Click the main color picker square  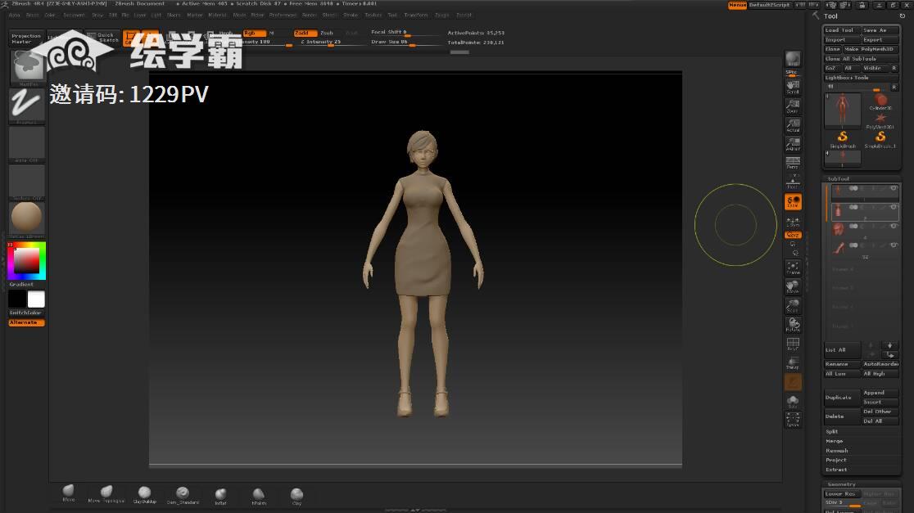click(26, 261)
